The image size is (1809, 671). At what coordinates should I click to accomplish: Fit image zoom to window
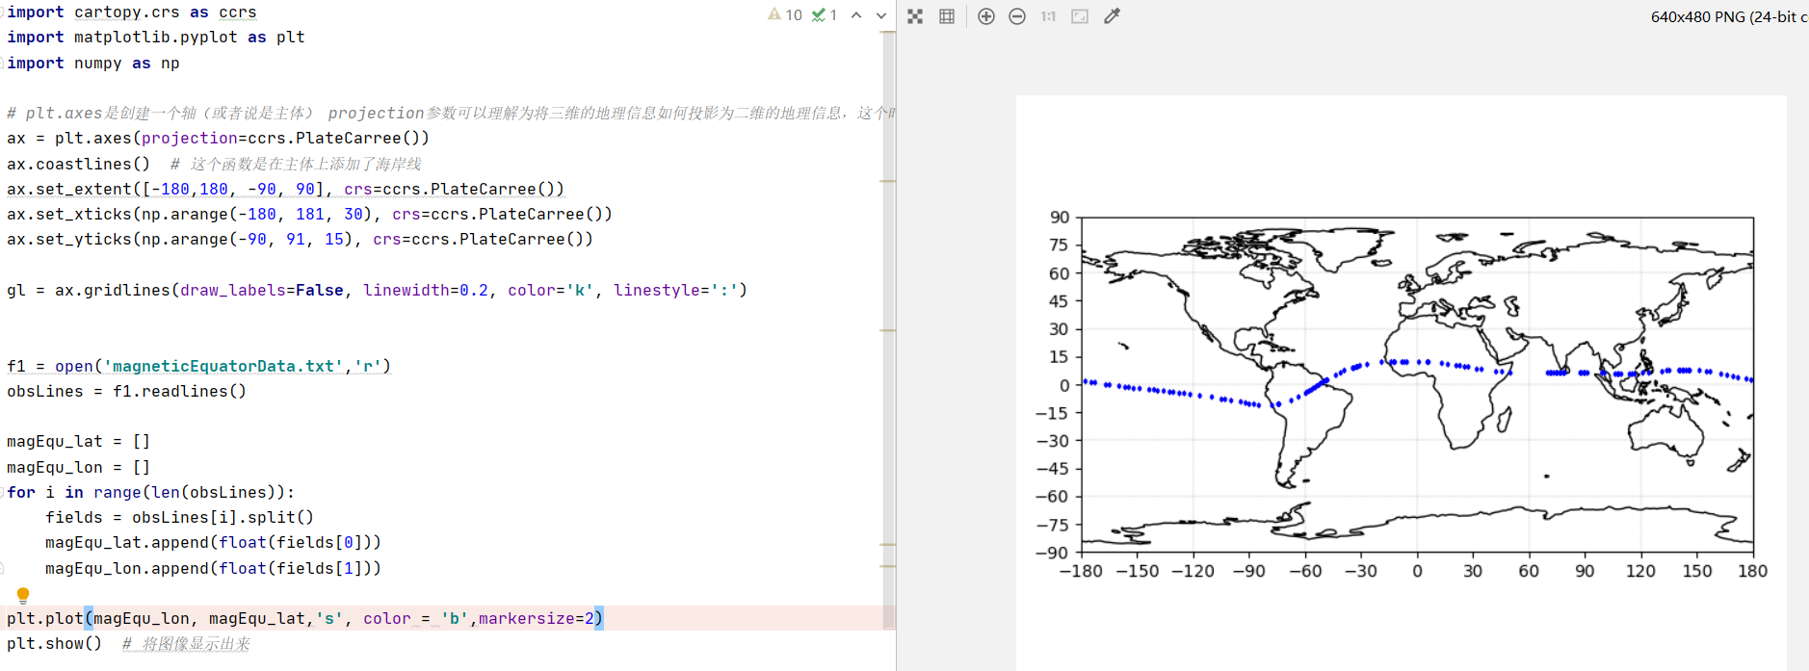(1080, 16)
